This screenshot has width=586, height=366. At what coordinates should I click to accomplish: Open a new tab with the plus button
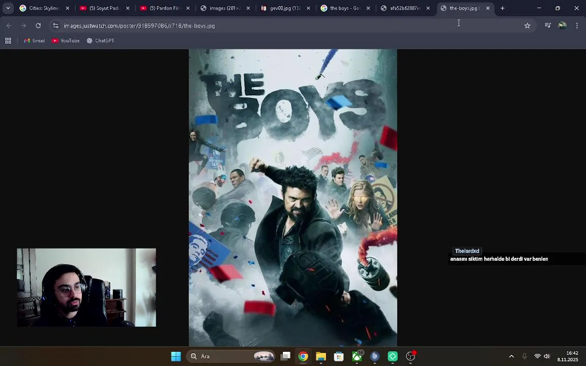point(502,8)
